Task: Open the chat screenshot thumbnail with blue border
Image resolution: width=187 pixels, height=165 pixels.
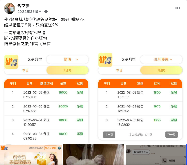Action: pyautogui.click(x=156, y=155)
